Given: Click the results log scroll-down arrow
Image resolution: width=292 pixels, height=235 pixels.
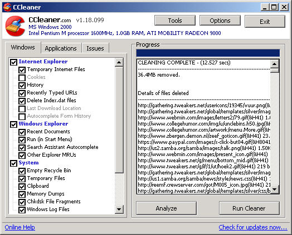Looking at the screenshot, I should click(274, 189).
